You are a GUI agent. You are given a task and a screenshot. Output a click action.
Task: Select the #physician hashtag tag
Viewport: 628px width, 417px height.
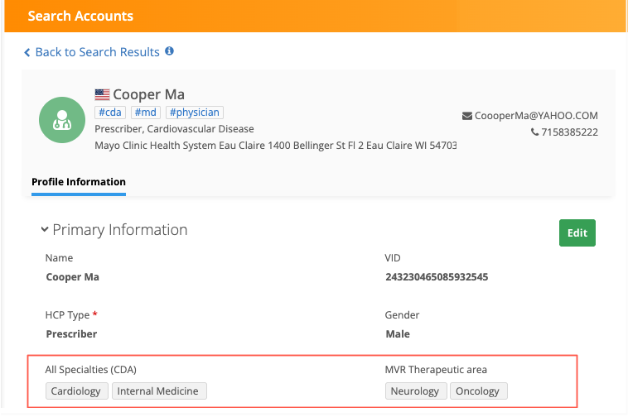click(195, 113)
